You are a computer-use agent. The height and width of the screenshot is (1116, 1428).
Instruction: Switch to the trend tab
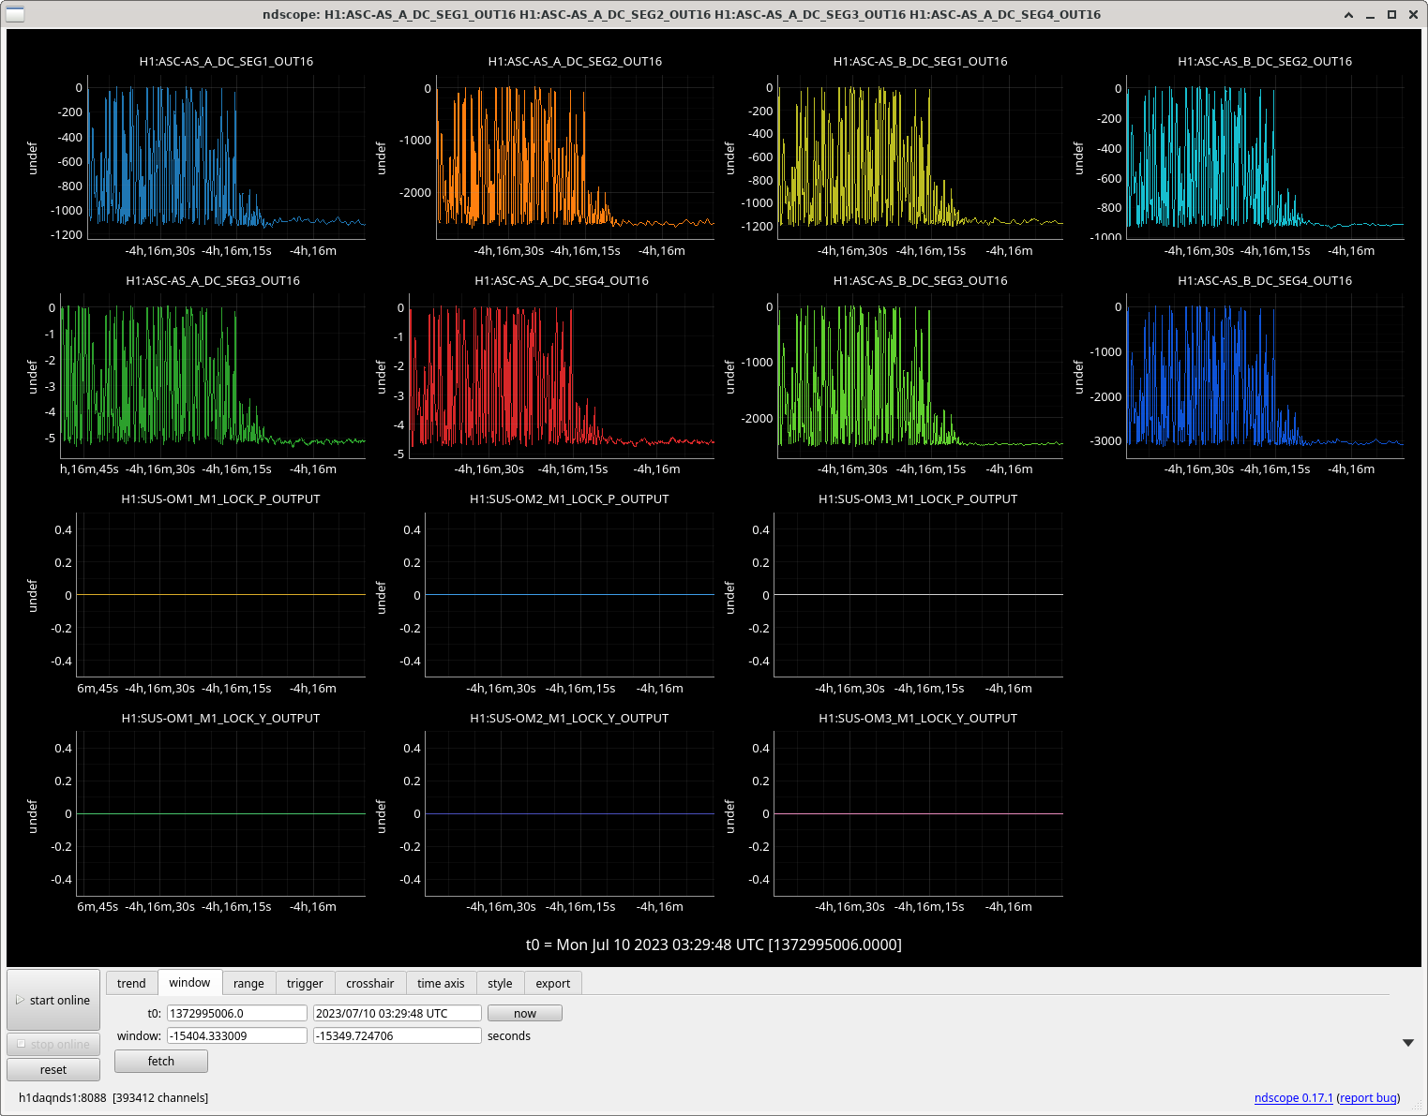click(131, 983)
